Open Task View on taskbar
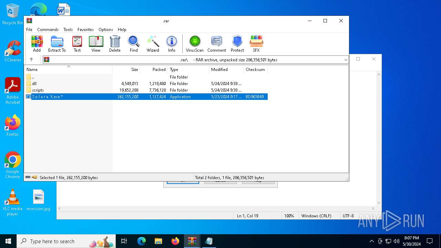This screenshot has height=248, width=441. tap(124, 241)
